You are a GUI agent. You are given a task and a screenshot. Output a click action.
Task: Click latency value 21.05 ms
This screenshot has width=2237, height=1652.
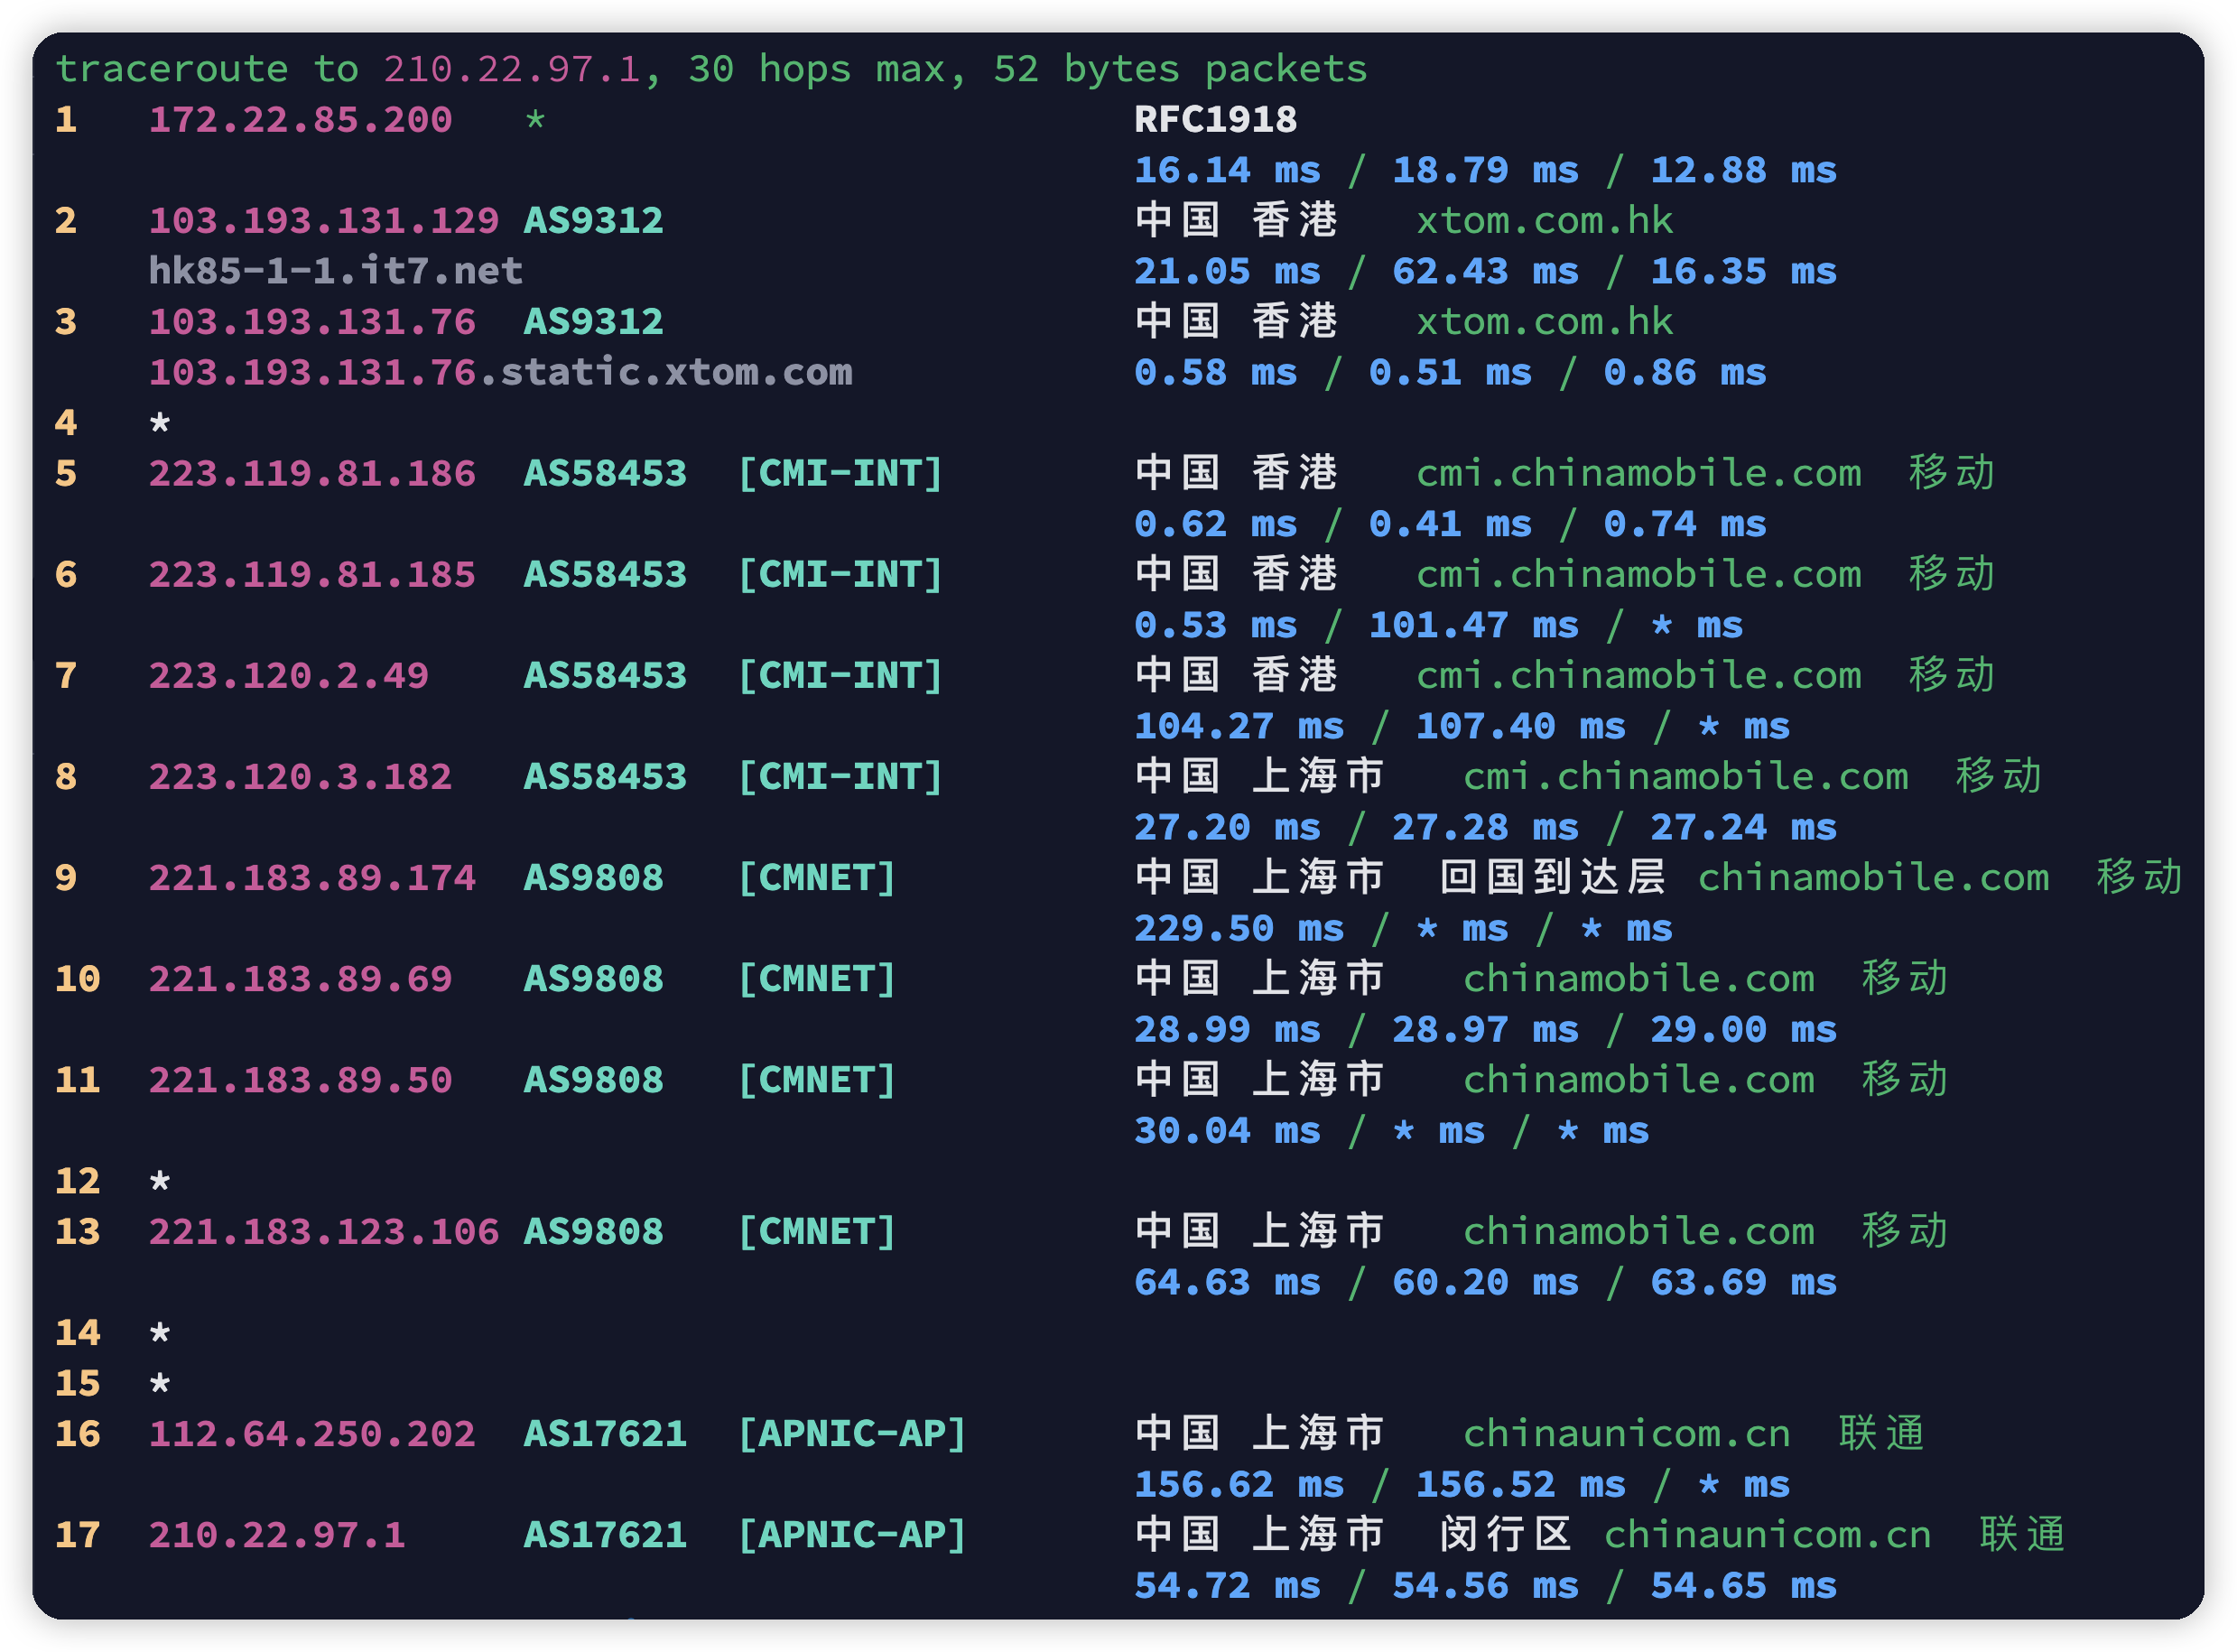tap(1227, 272)
